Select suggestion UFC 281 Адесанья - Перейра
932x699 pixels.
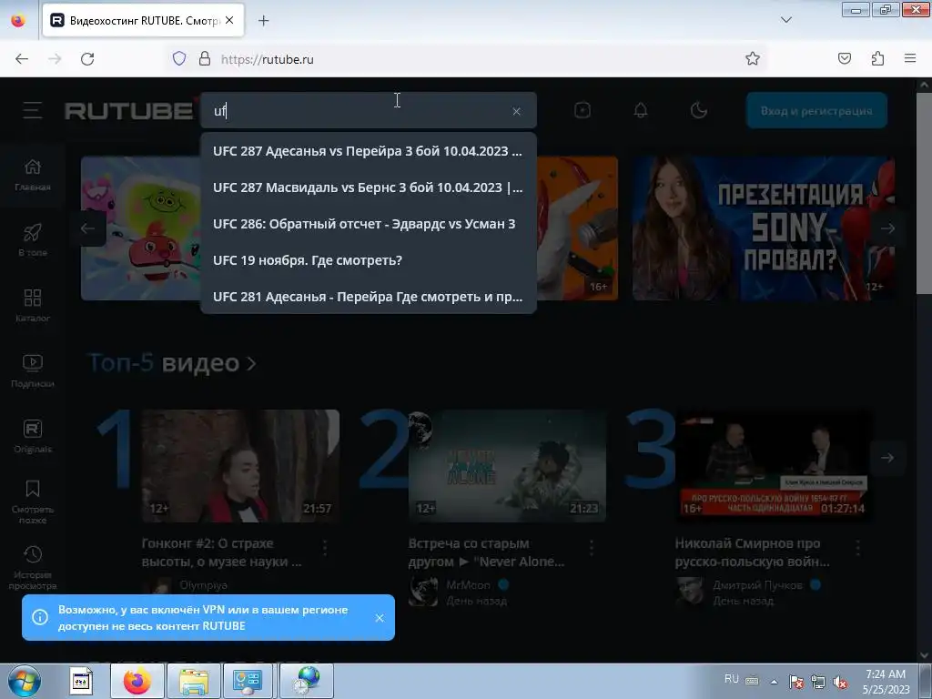(x=369, y=296)
